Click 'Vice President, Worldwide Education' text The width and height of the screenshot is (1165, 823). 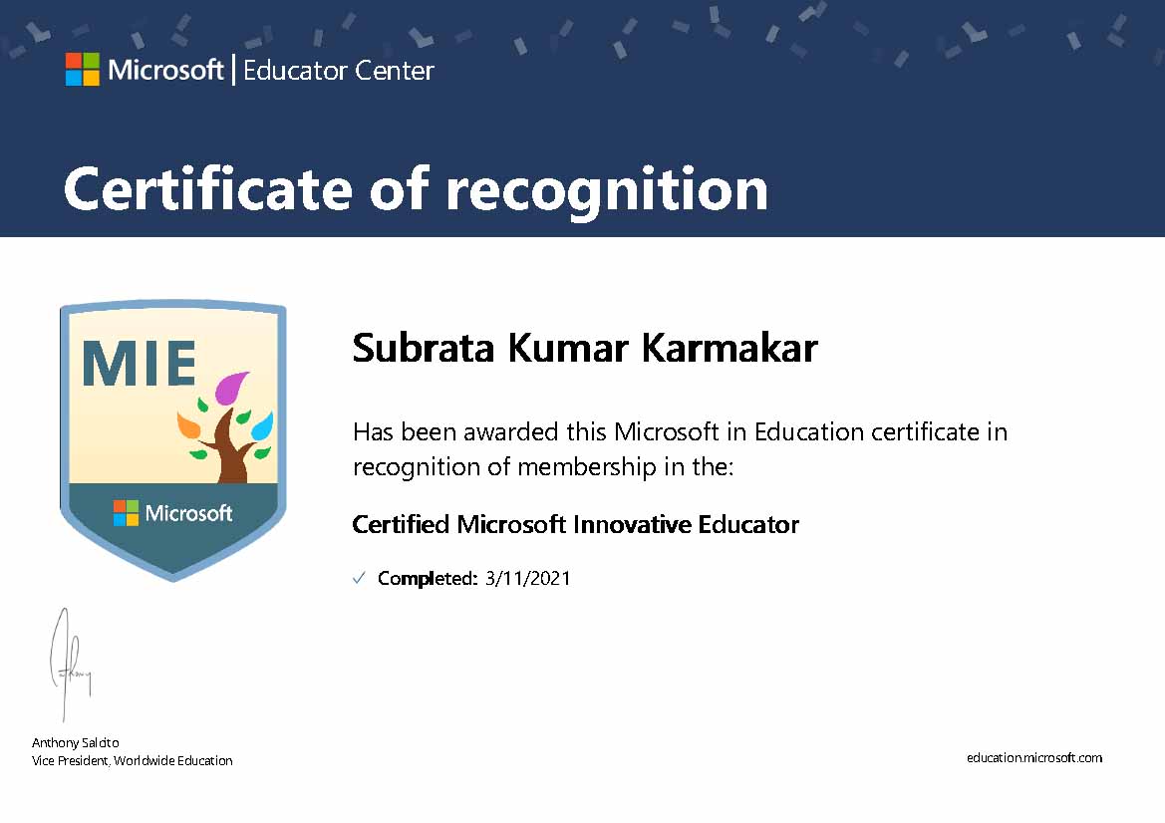[133, 760]
